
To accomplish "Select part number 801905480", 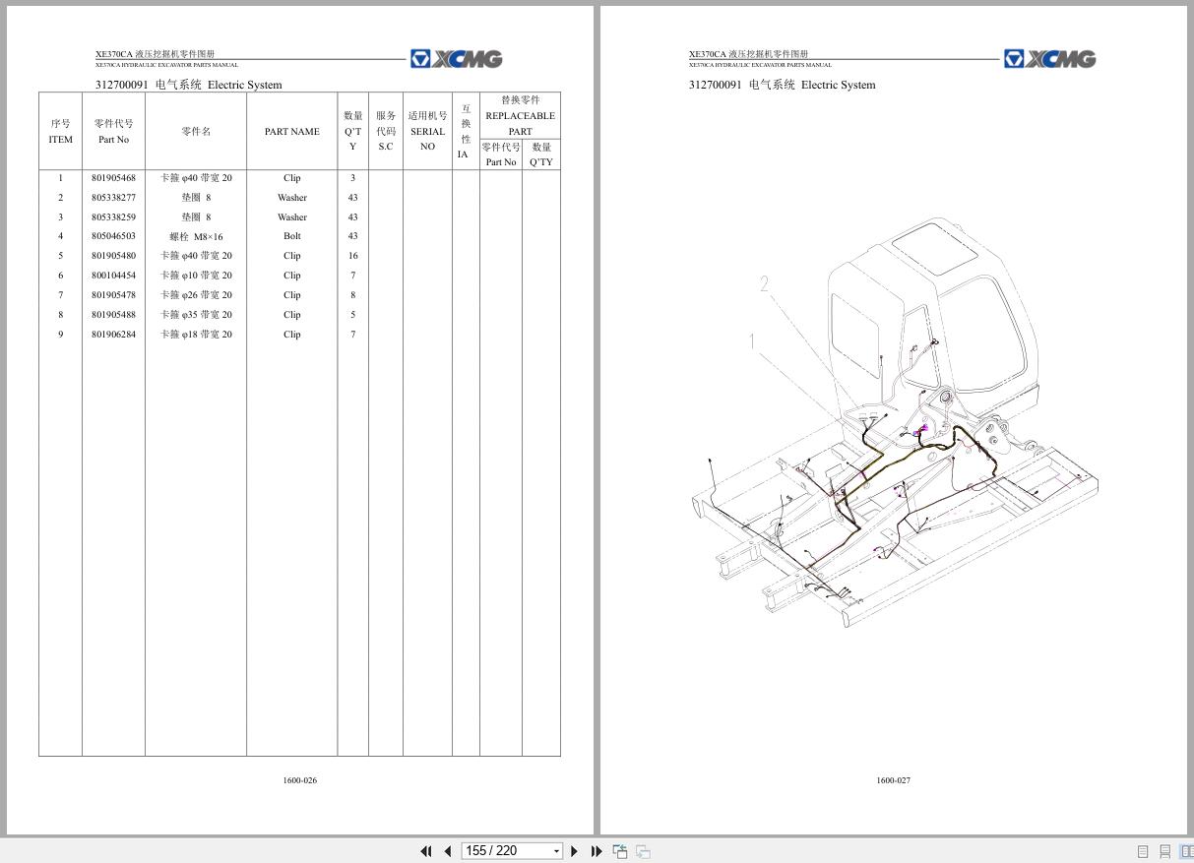I will pos(113,256).
